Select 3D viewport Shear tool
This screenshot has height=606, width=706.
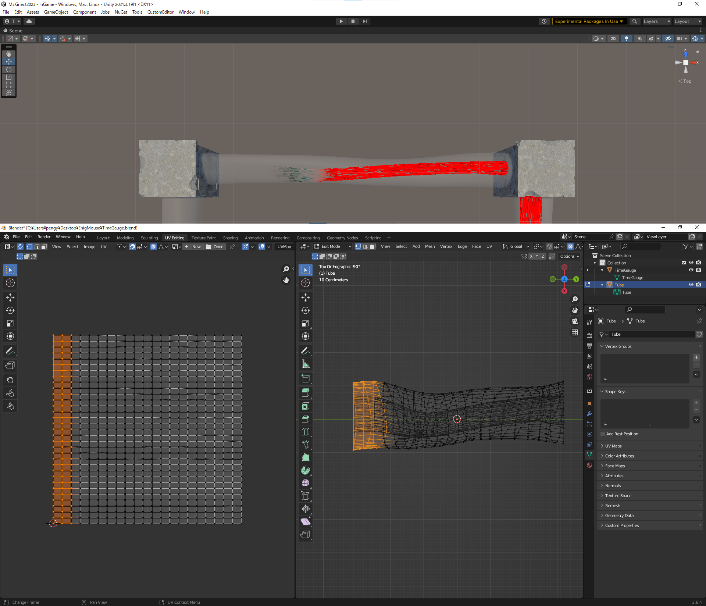pos(306,522)
